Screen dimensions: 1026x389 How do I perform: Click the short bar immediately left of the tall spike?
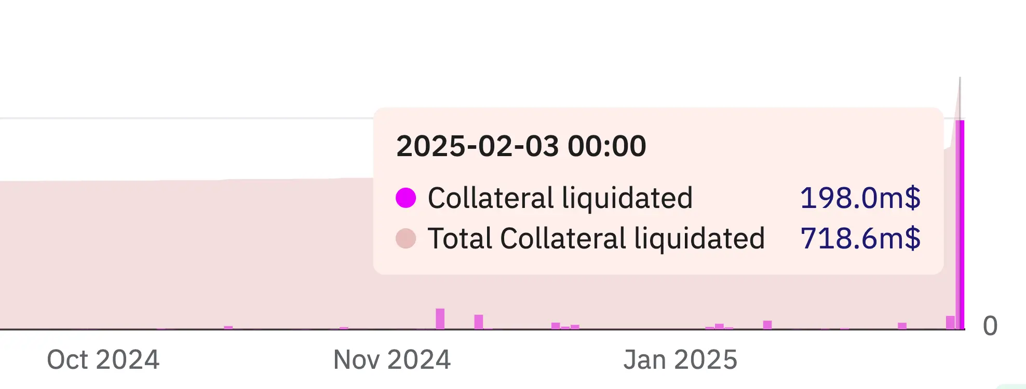(950, 322)
